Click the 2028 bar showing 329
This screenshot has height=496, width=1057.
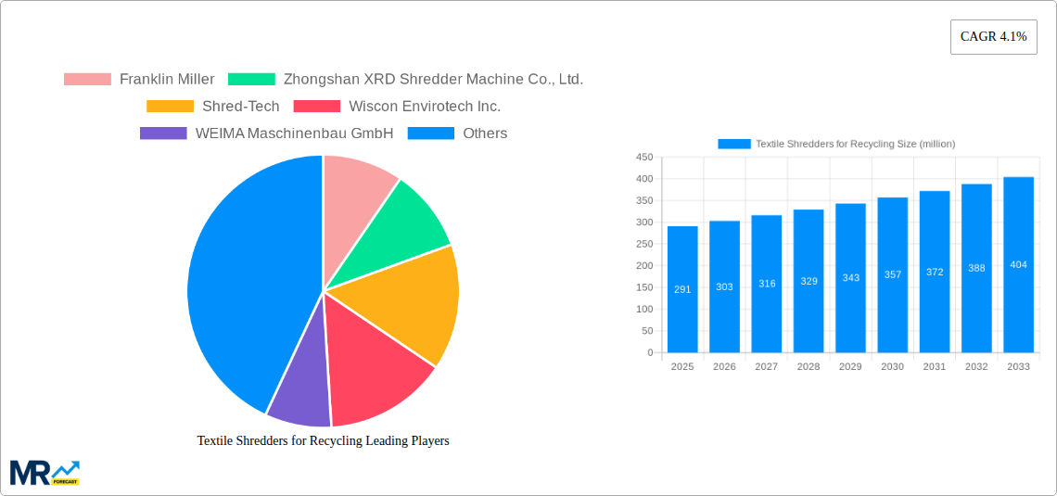click(809, 281)
